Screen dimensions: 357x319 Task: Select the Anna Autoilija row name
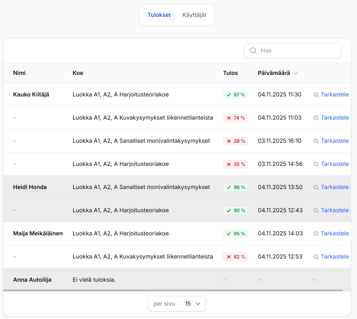(32, 280)
